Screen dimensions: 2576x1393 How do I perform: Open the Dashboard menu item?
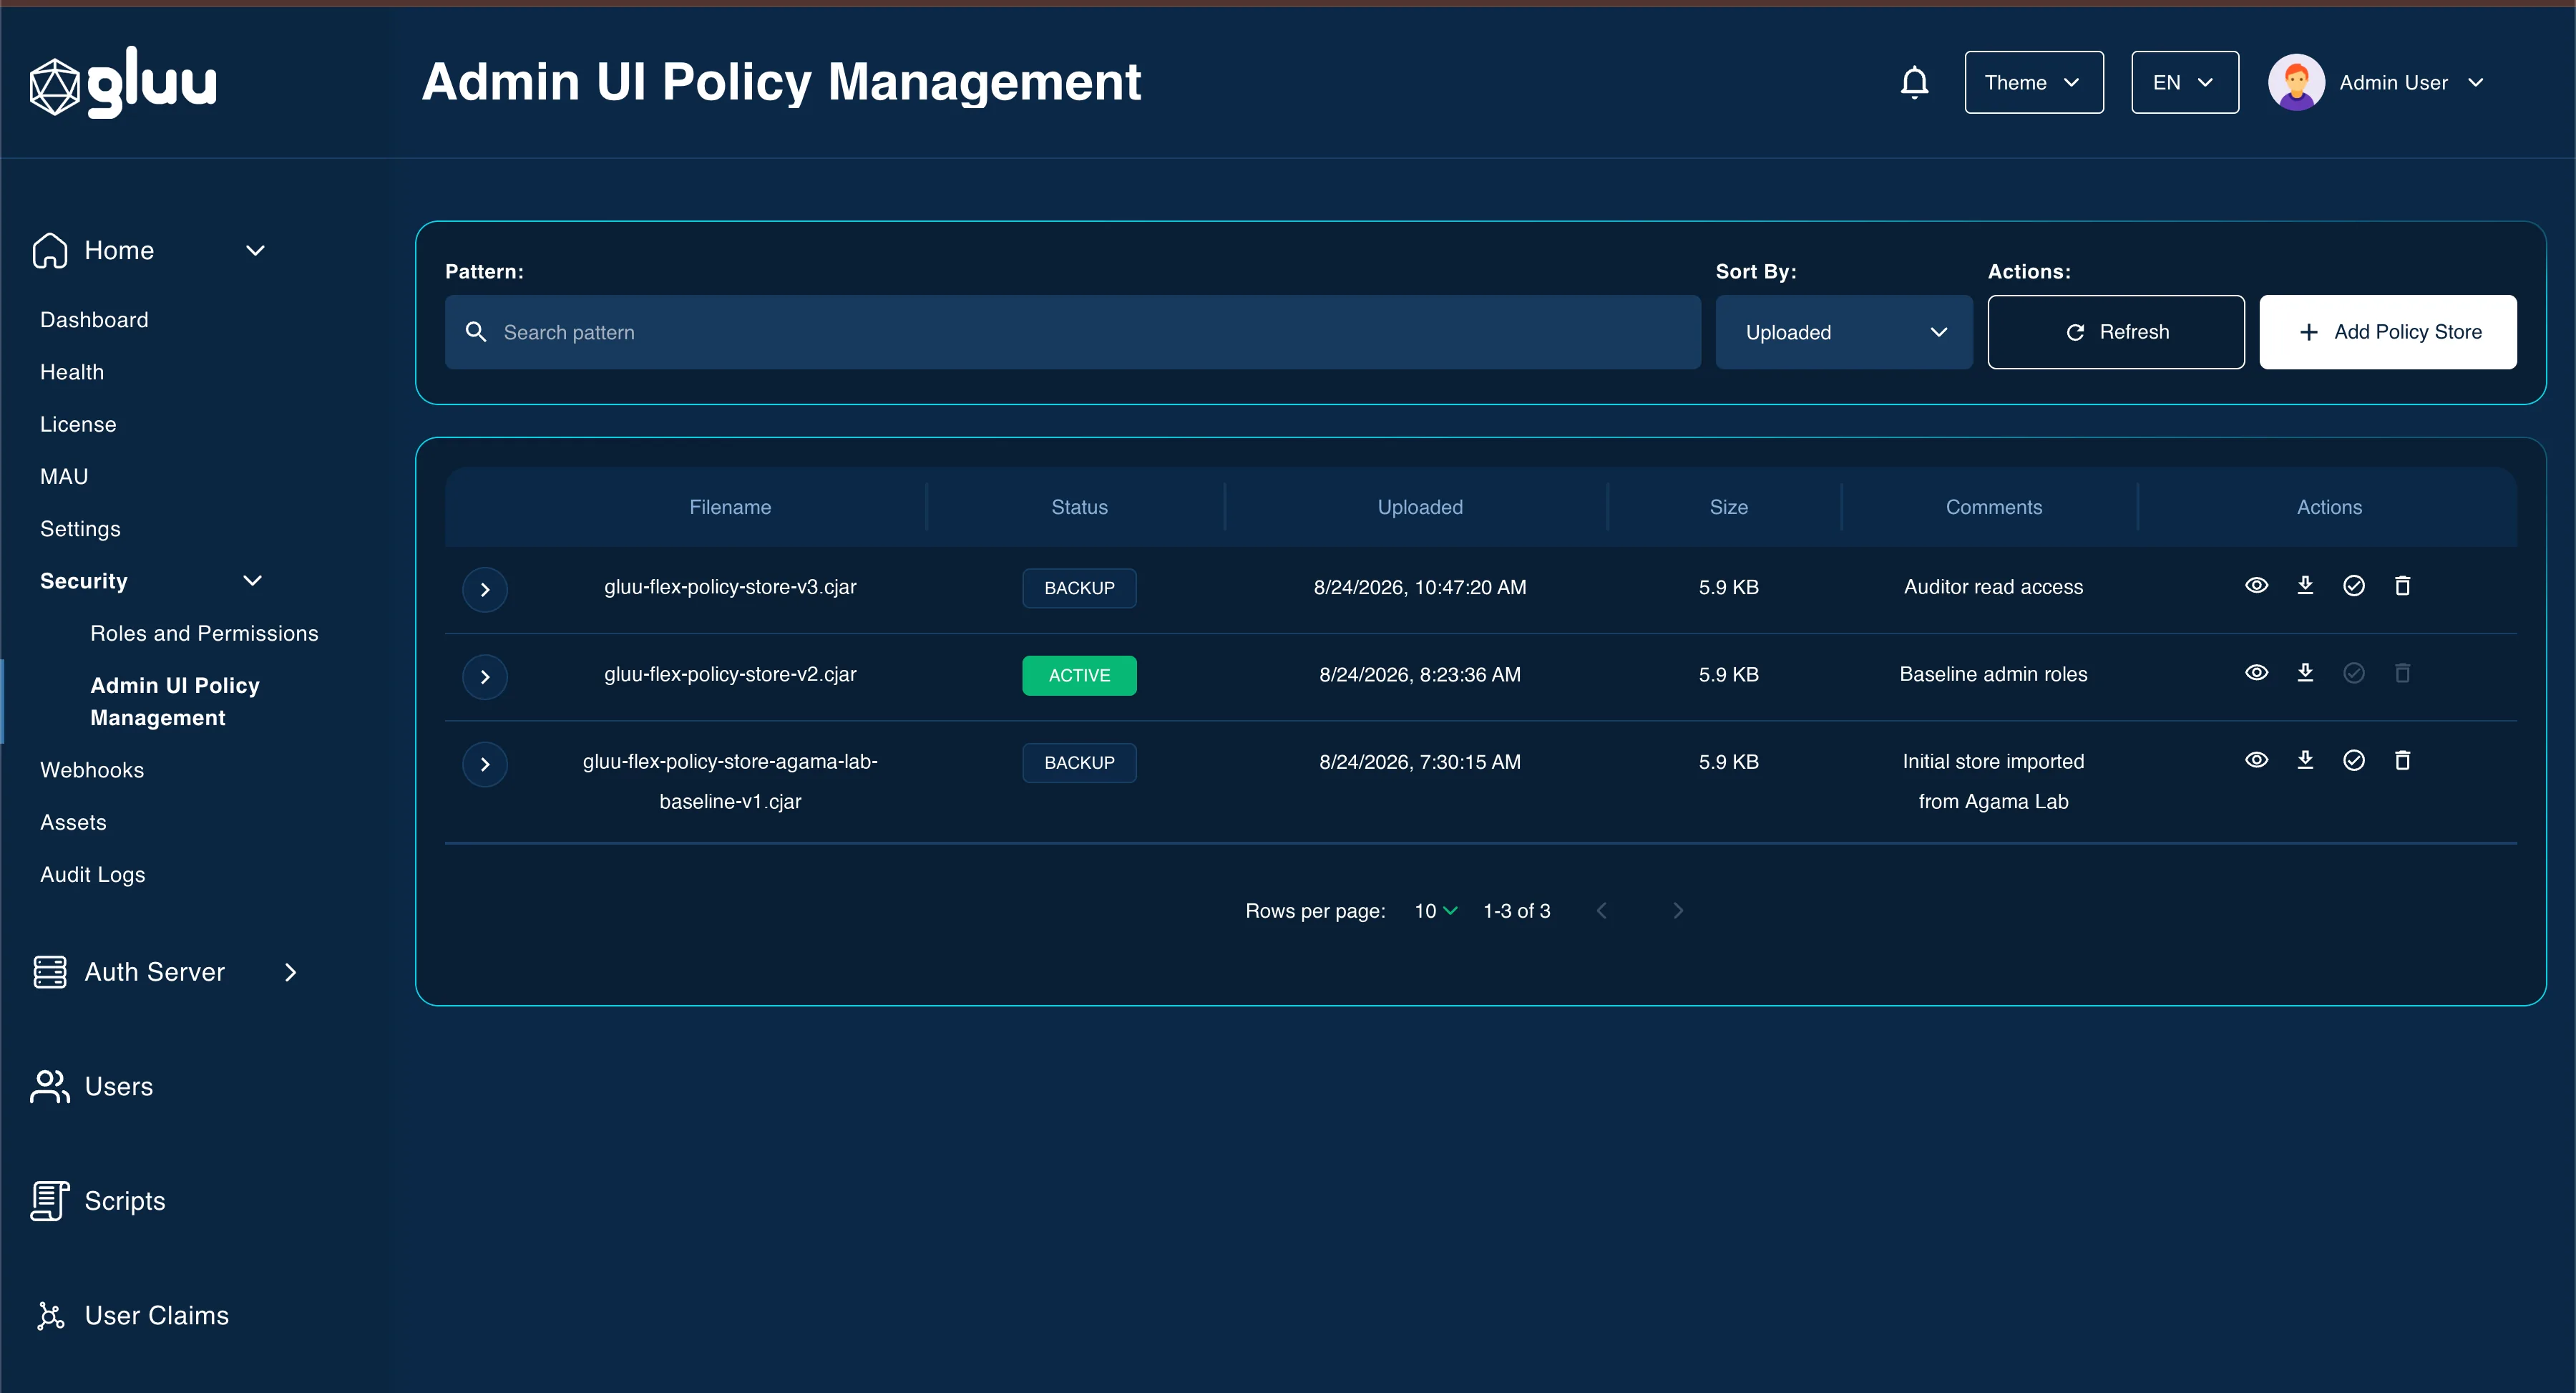click(x=94, y=319)
